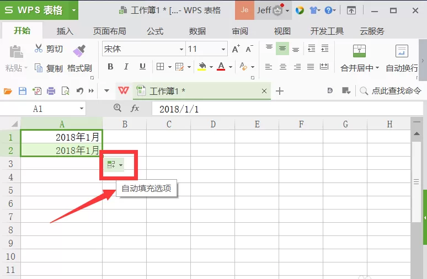Toggle italic formatting
Image resolution: width=427 pixels, height=279 pixels.
tap(126, 67)
